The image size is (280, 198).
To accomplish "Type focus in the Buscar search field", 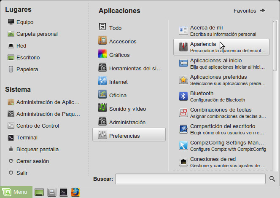I will (x=191, y=179).
